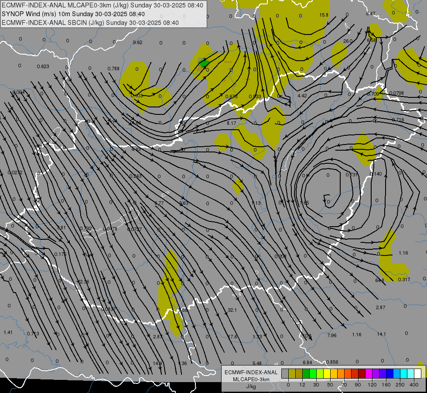427x393 pixels.
Task: Click the station value 26.0
Action: coord(348,41)
